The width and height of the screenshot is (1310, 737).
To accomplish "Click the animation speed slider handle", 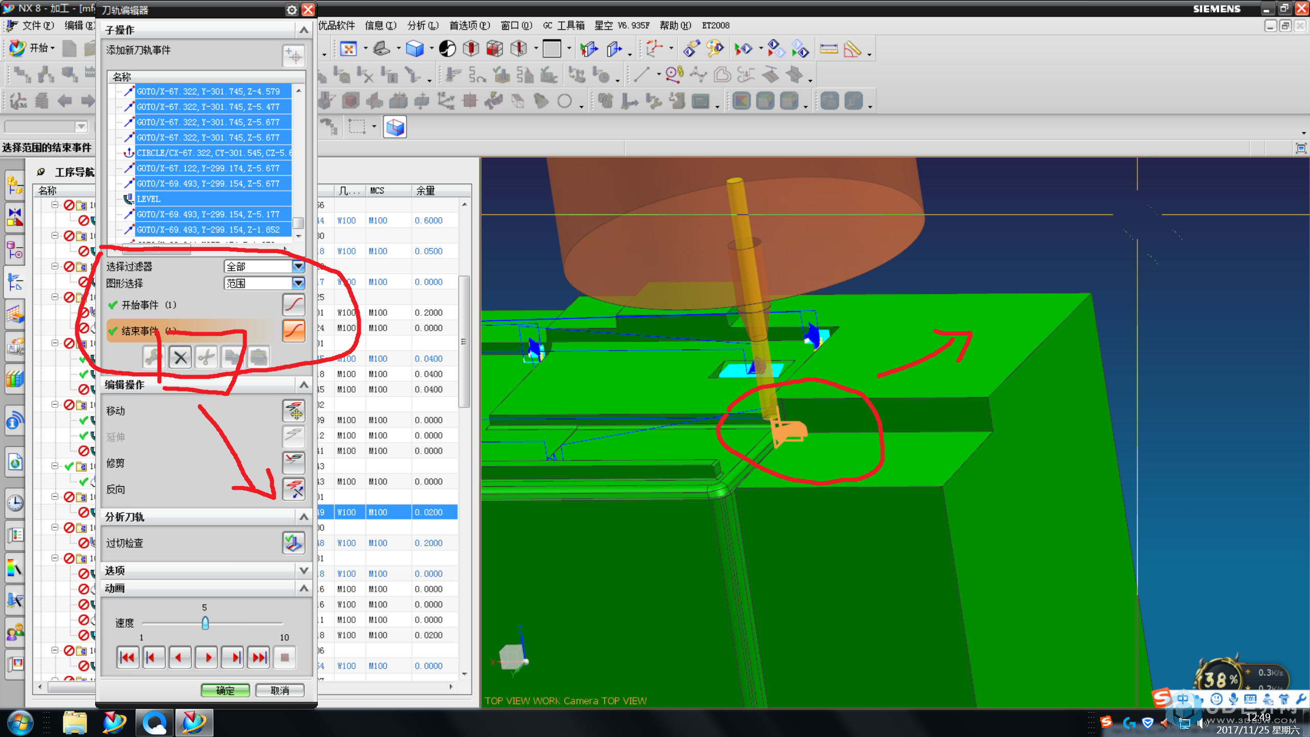I will pos(205,623).
